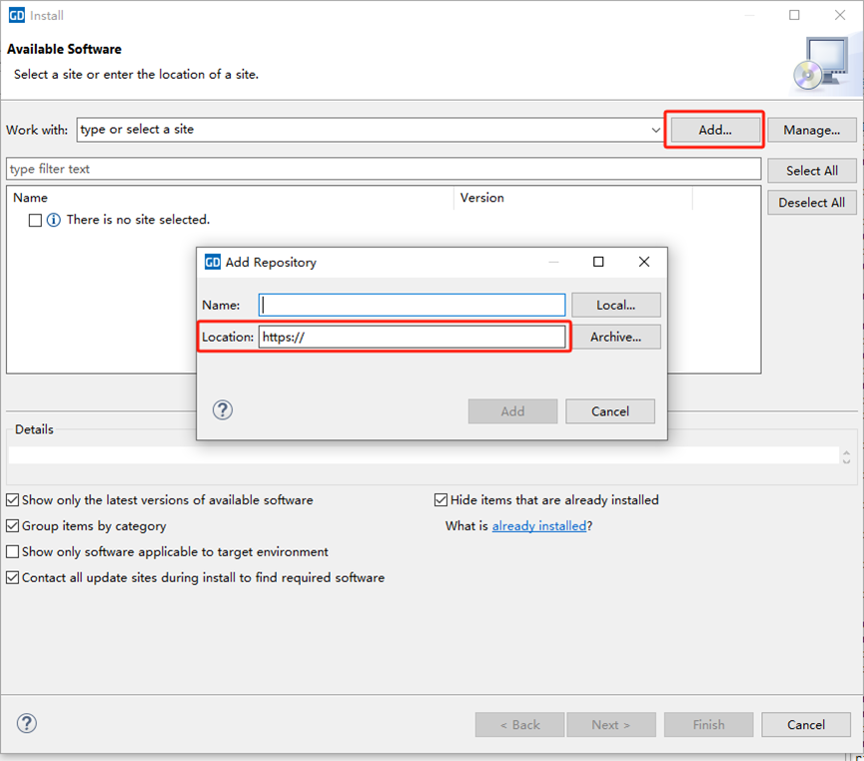The height and width of the screenshot is (761, 864).
Task: Maximize the Add Repository dialog
Action: click(x=598, y=262)
